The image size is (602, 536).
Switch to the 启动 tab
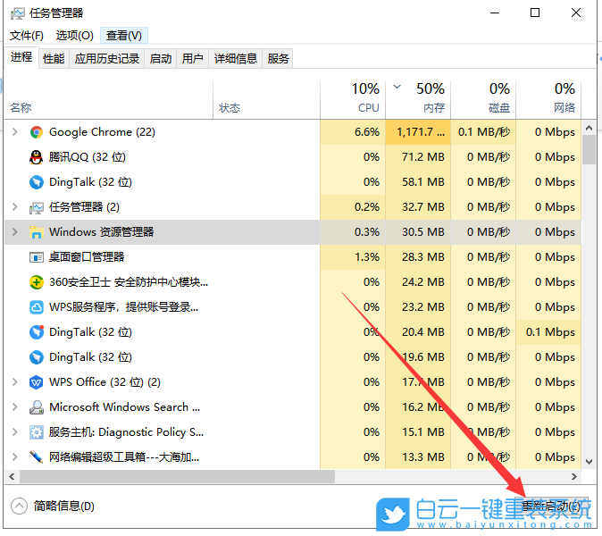(x=161, y=58)
